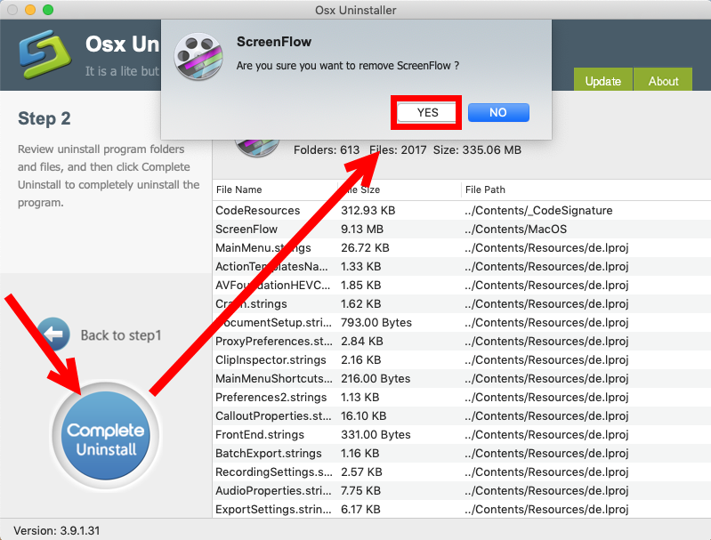Click the Folders: 613 summary text

tap(327, 149)
